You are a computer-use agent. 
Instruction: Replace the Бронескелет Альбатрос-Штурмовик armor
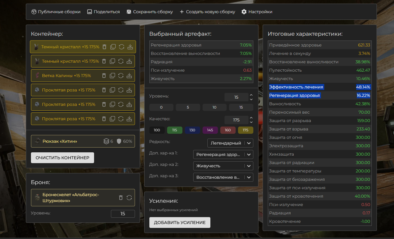point(129,198)
